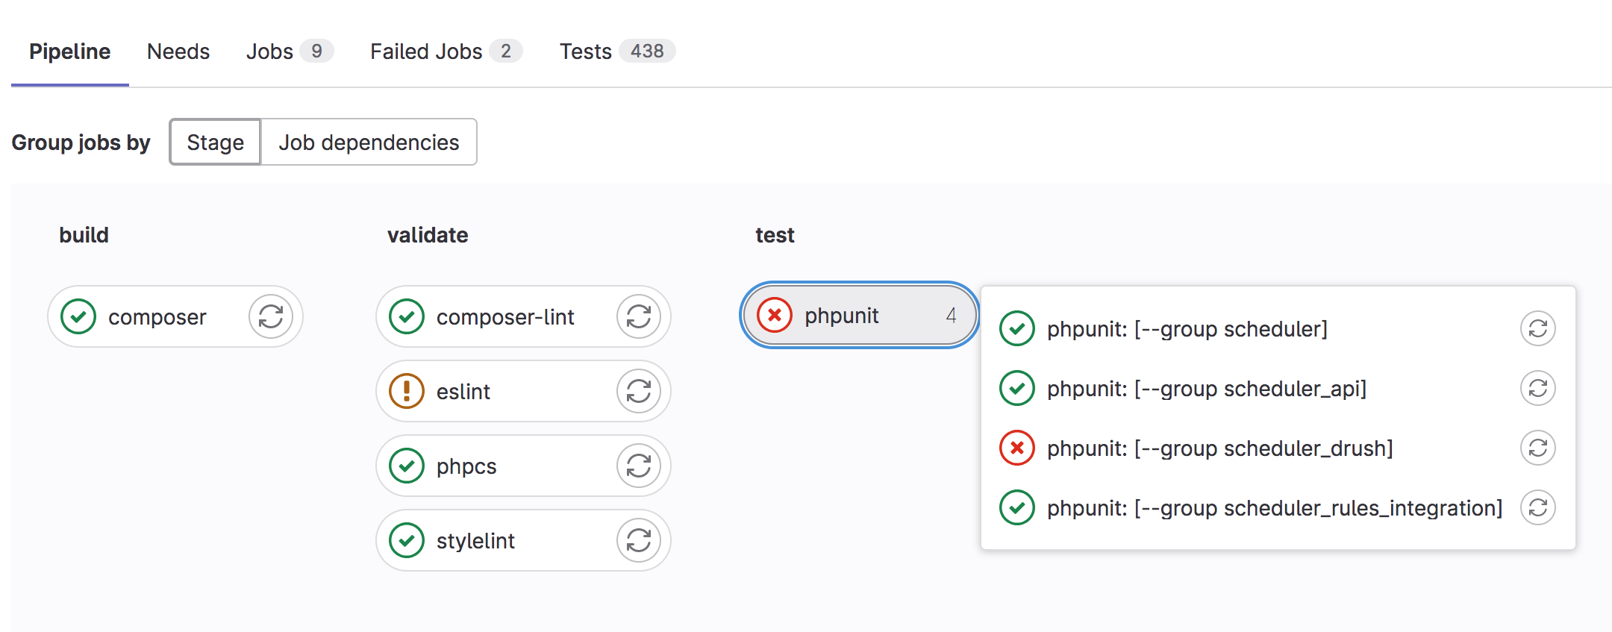
Task: Retry the phpunit scheduler_api job
Action: click(1537, 388)
